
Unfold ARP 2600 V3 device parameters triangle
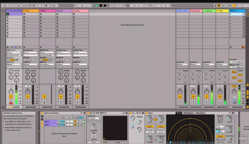click(x=91, y=113)
